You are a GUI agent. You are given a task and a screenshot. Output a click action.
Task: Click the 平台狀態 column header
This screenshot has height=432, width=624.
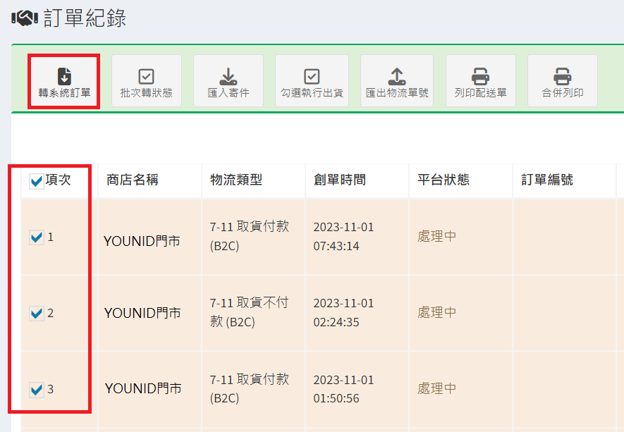[443, 180]
